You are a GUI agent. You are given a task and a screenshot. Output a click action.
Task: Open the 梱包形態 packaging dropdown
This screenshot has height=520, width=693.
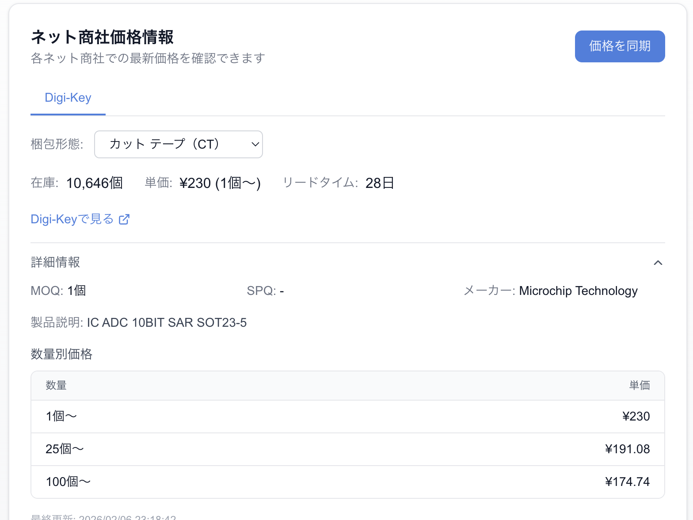[178, 144]
